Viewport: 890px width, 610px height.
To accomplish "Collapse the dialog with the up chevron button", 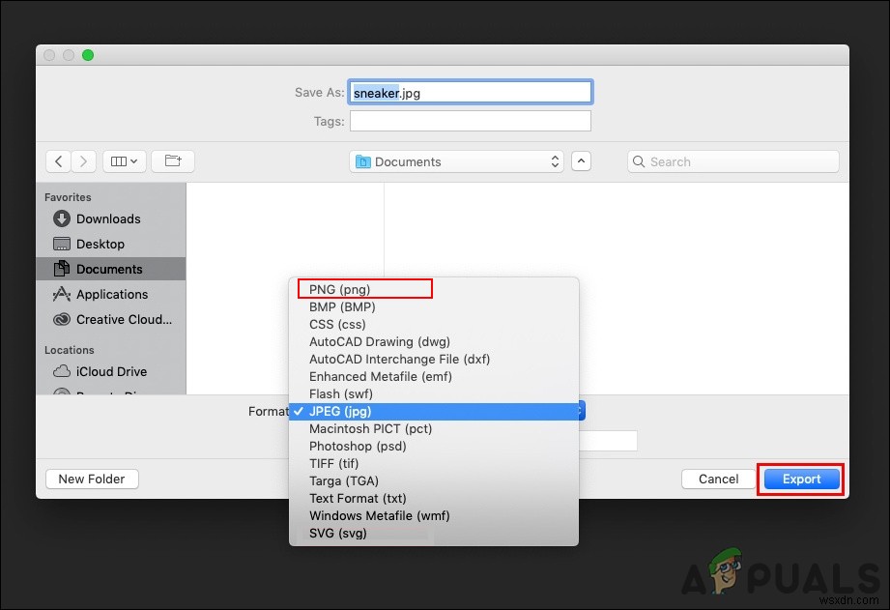I will pos(581,161).
